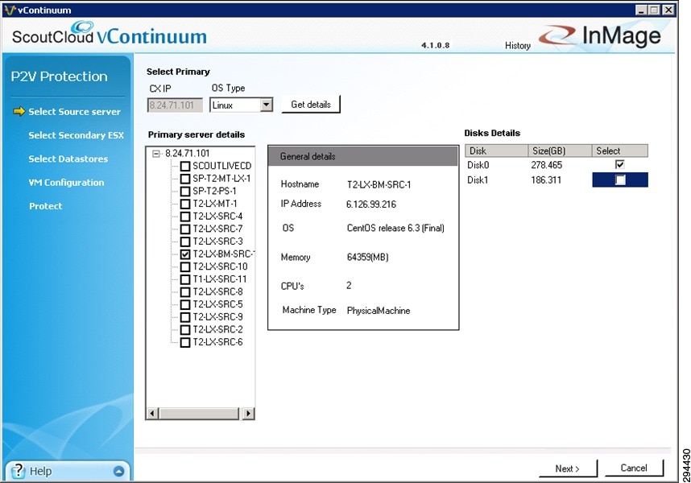
Task: Click the IP address value 6.126.99.216
Action: tap(371, 204)
